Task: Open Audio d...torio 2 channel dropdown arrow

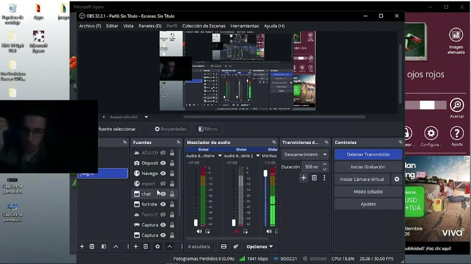Action: click(x=258, y=156)
